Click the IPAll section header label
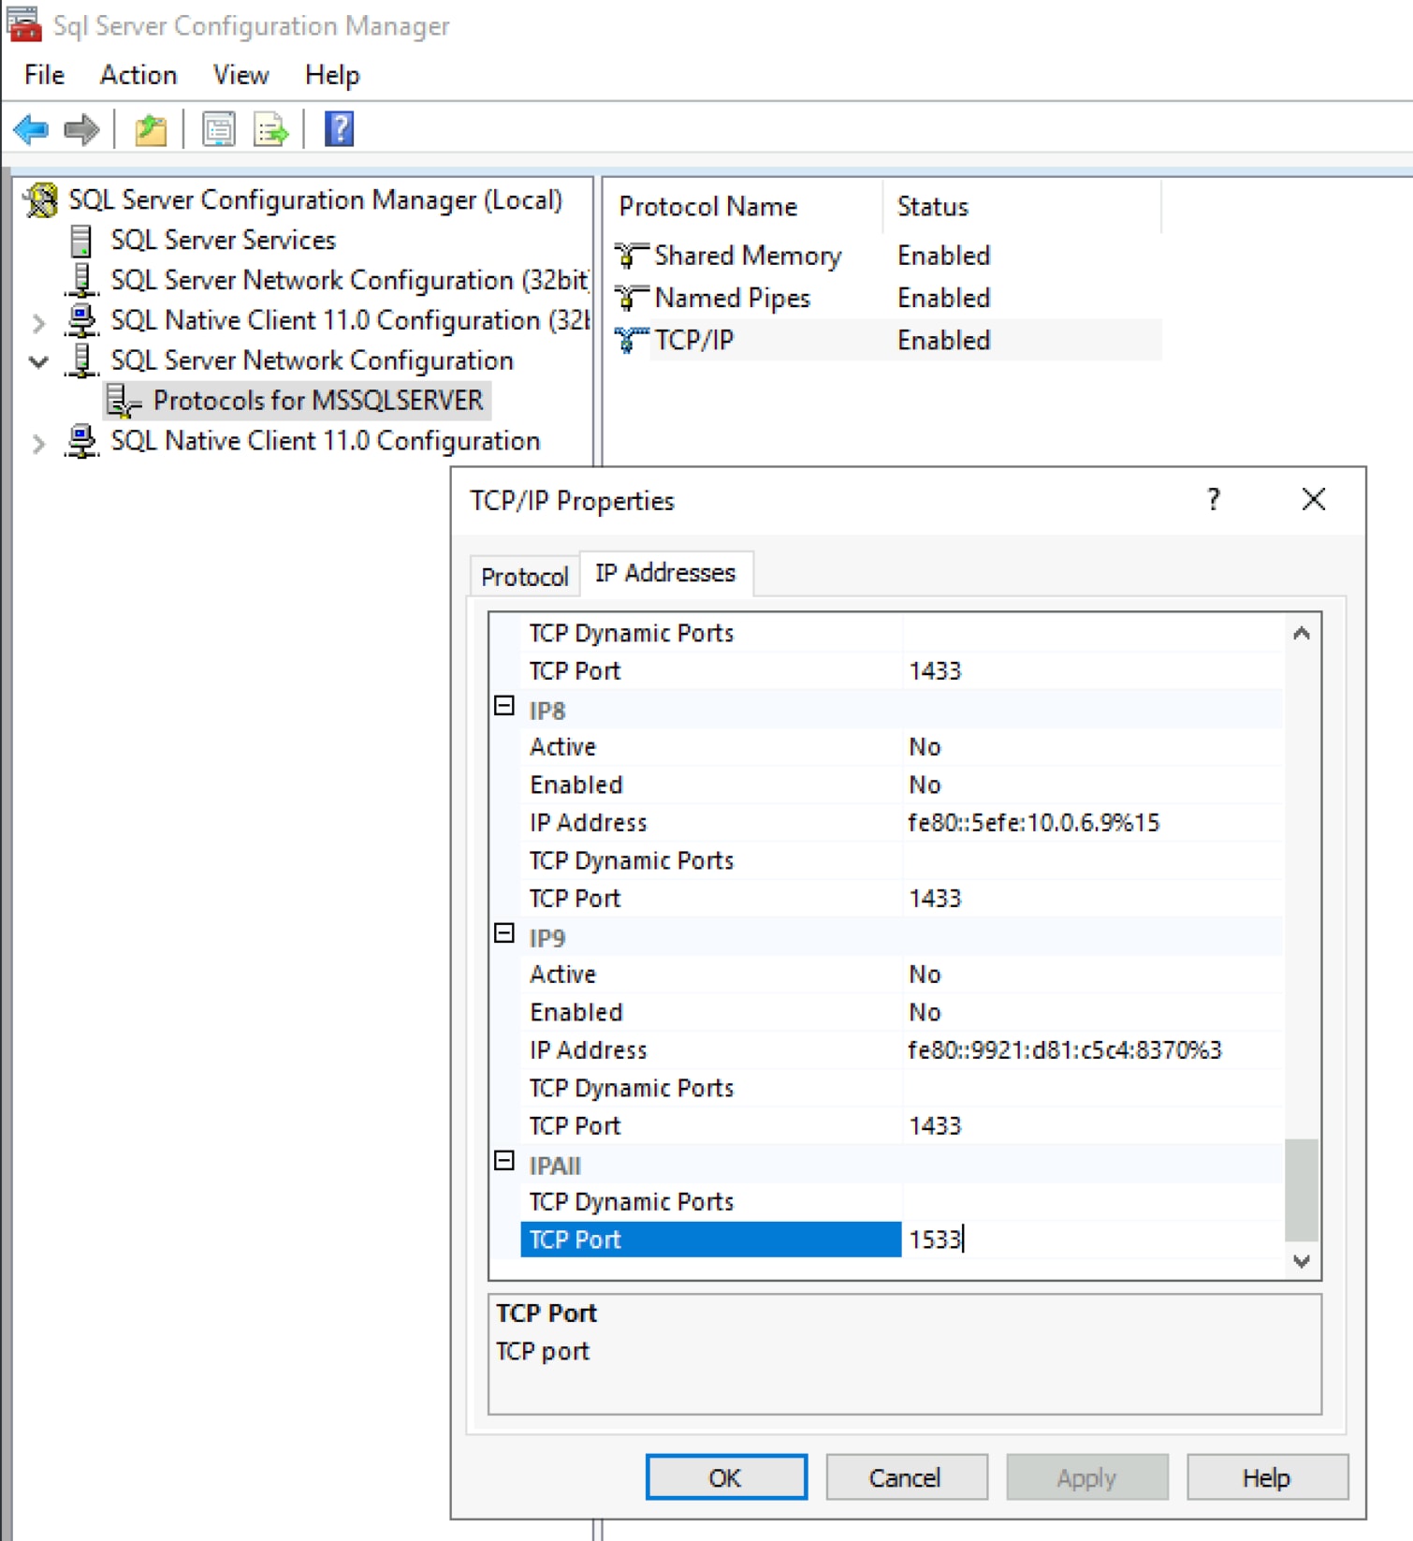This screenshot has width=1413, height=1541. click(x=555, y=1166)
